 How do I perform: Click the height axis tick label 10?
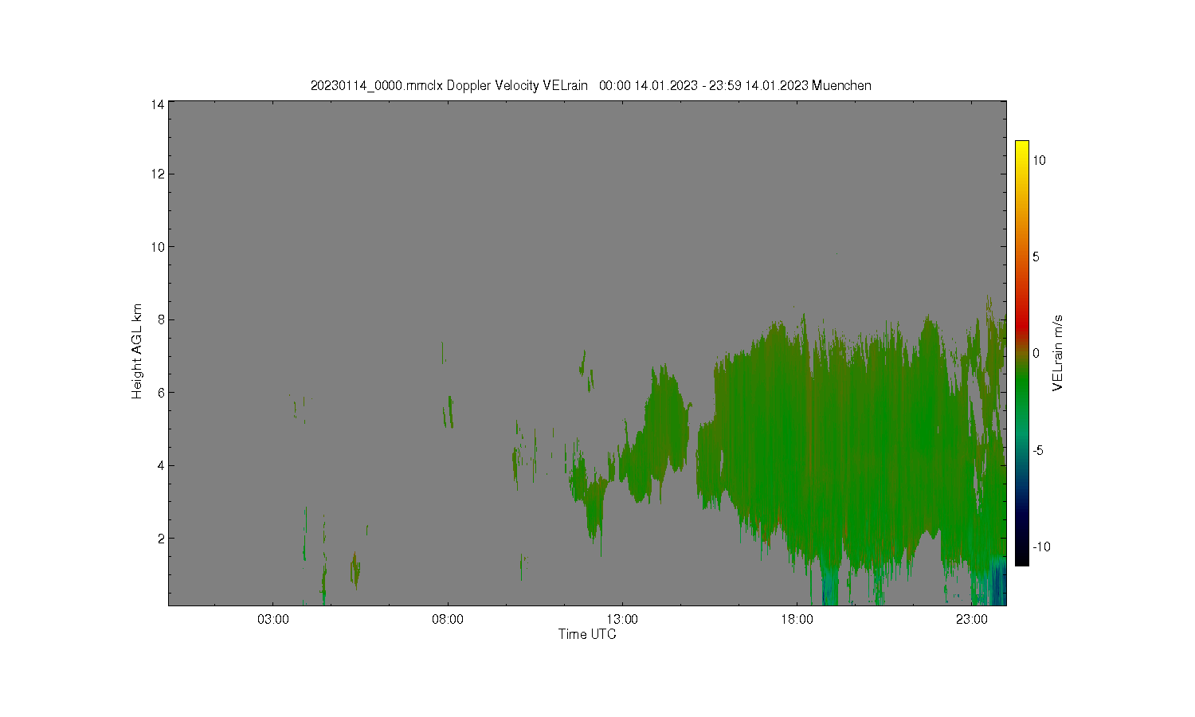[x=158, y=247]
